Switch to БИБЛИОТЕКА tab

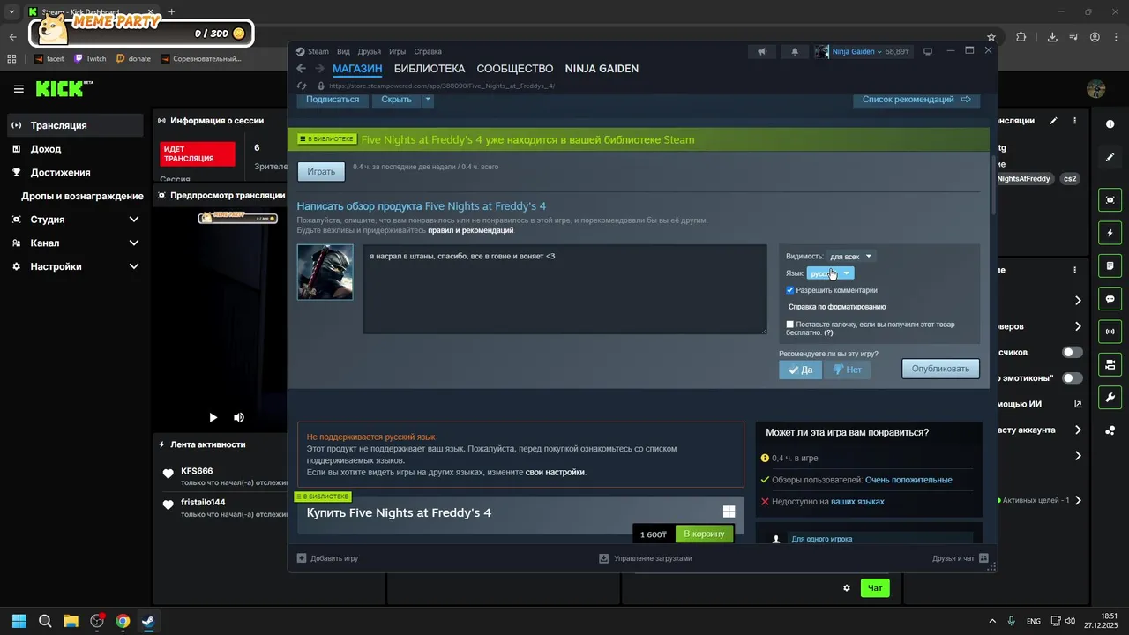click(x=430, y=69)
